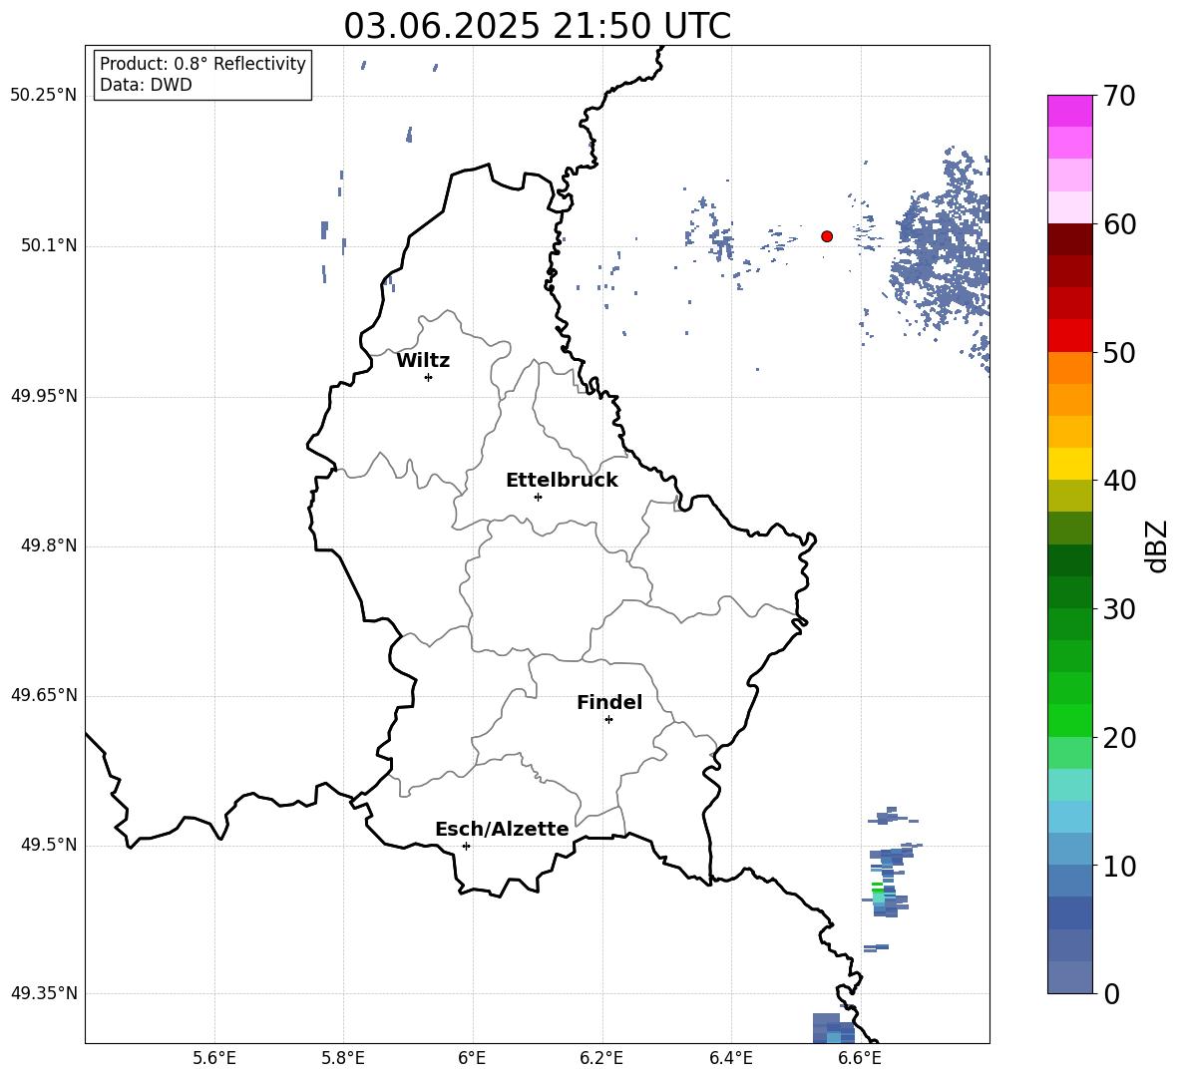Click the 5.6°E longitude label
The height and width of the screenshot is (1078, 1181).
(x=214, y=1058)
